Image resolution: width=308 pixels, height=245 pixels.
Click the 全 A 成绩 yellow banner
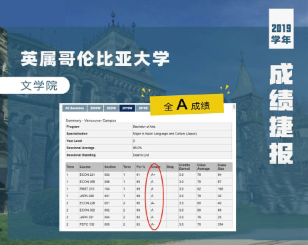click(187, 105)
